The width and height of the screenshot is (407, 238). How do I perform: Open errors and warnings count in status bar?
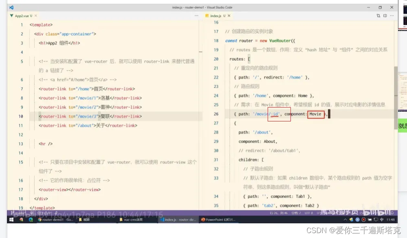[44, 213]
